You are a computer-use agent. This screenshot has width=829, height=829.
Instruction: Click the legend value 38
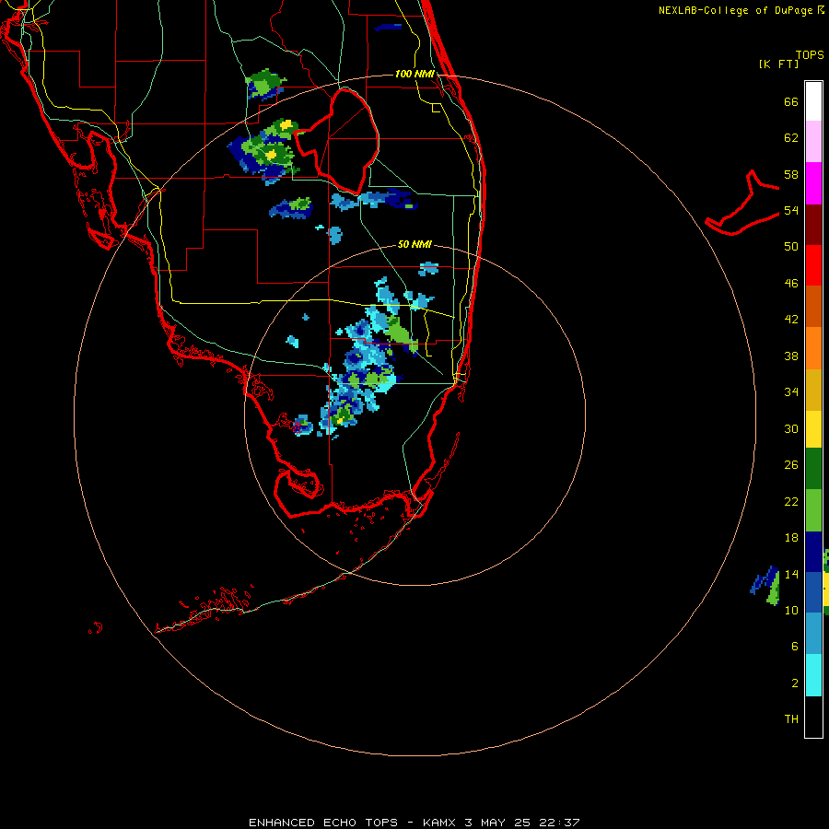tap(791, 356)
